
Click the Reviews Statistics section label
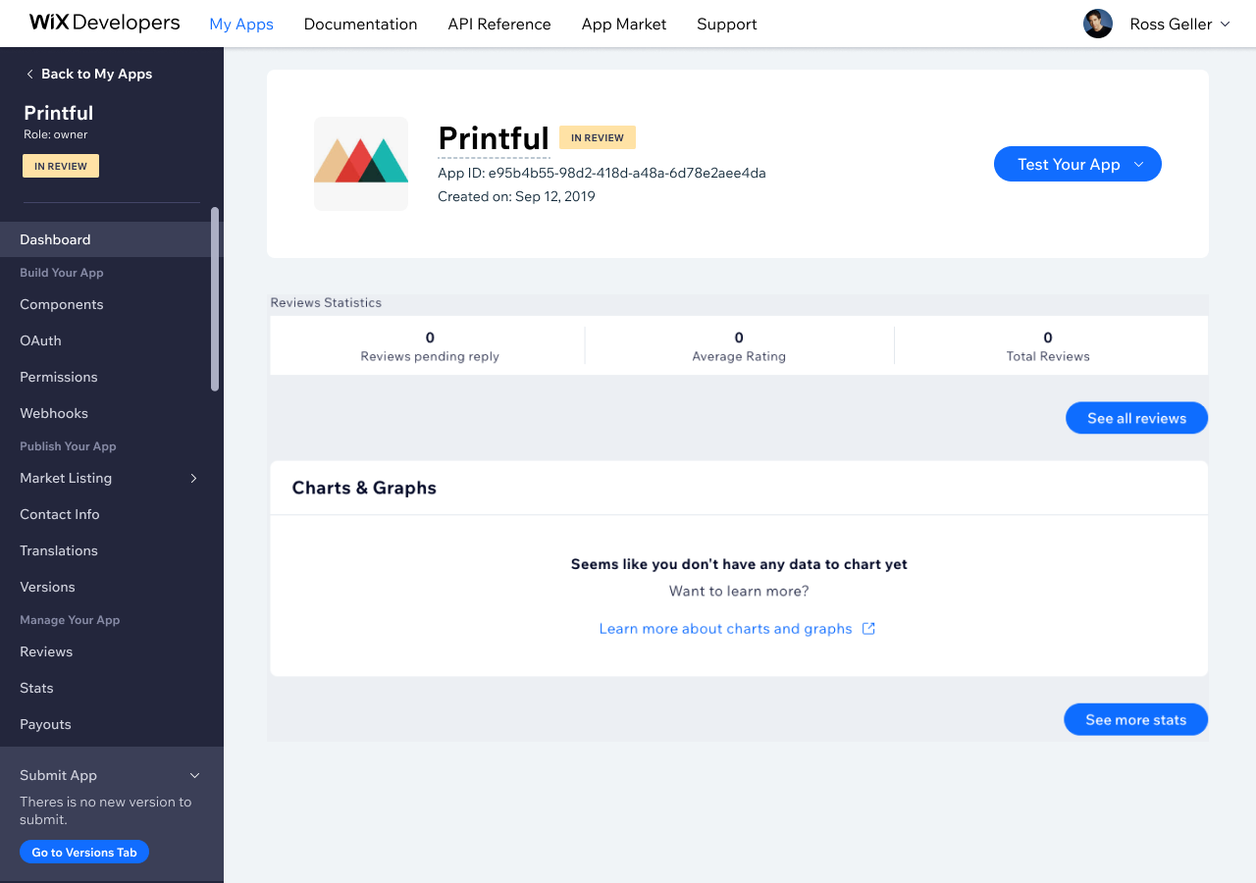(x=326, y=303)
